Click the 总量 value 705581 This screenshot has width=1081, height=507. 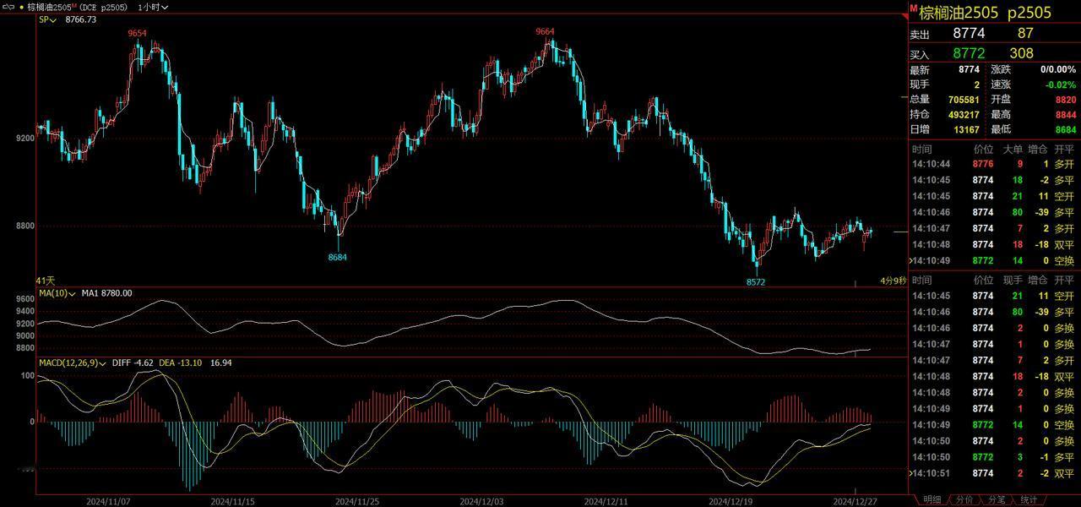(962, 99)
